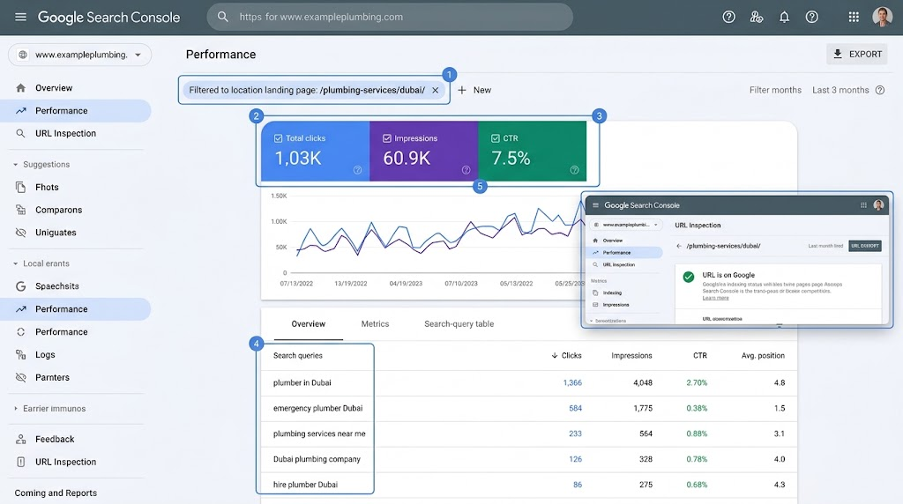903x504 pixels.
Task: Open Comparons in the sidebar
Action: click(59, 210)
